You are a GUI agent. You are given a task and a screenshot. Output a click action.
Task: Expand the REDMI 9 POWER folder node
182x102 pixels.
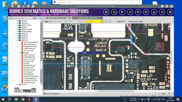point(17,29)
